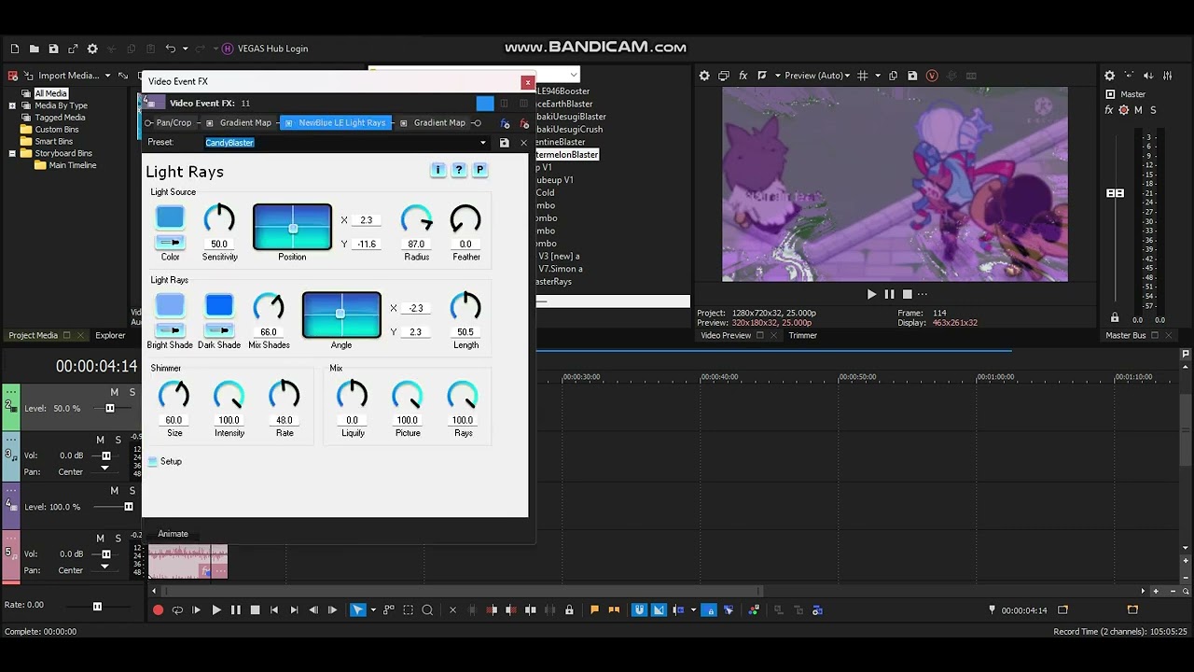Screen dimensions: 1194x672
Task: Mute audio track 3
Action: [x=100, y=440]
